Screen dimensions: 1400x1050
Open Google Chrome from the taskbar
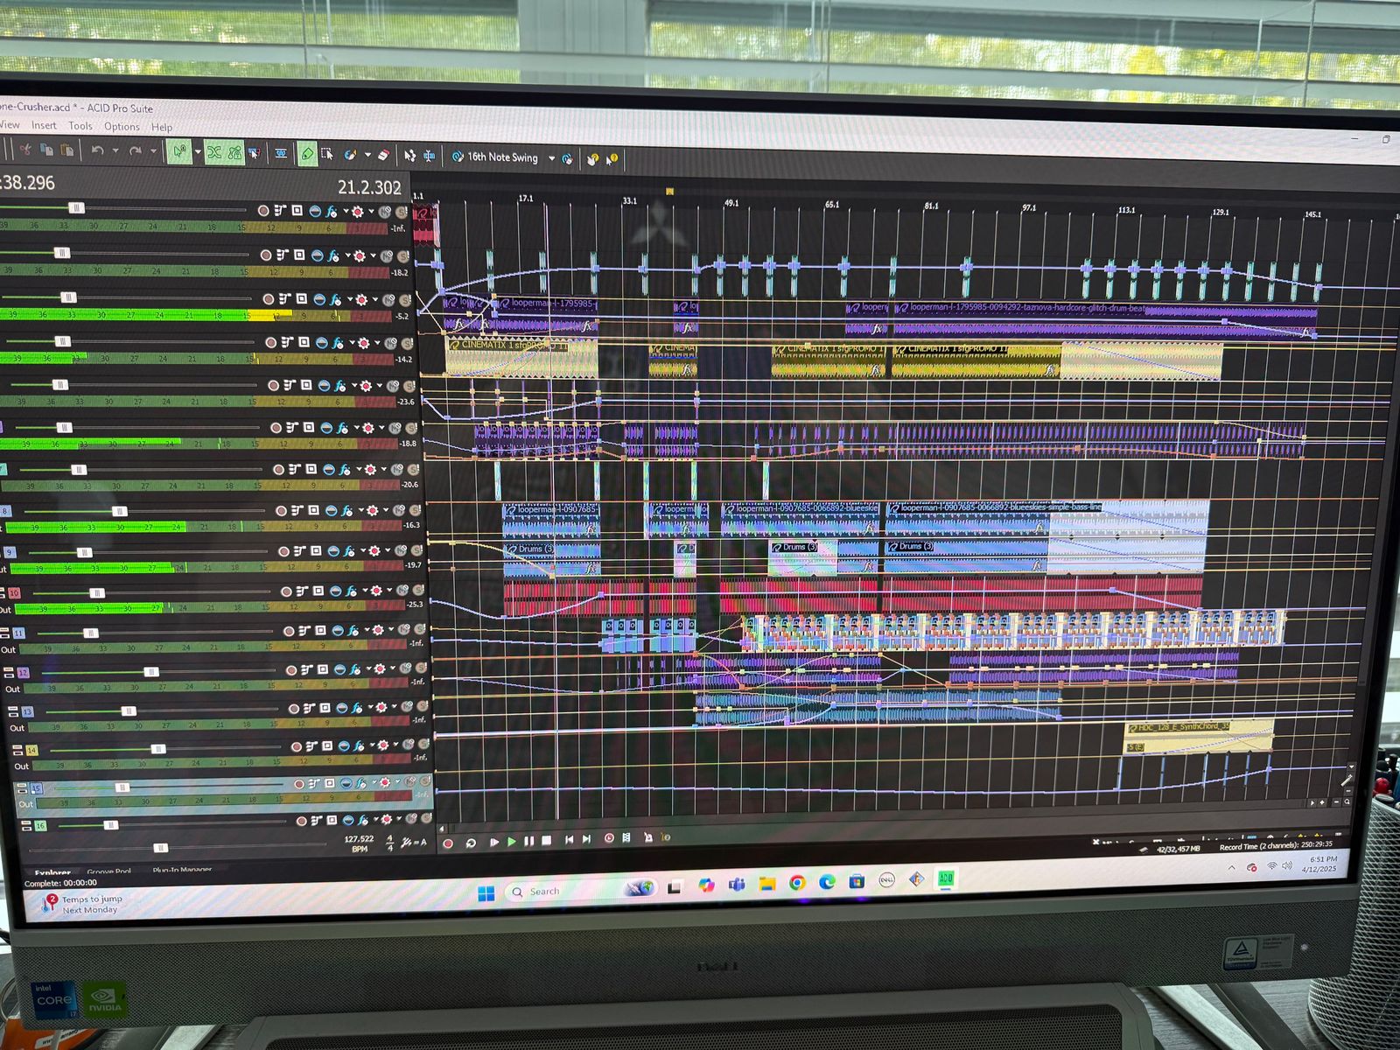tap(797, 883)
